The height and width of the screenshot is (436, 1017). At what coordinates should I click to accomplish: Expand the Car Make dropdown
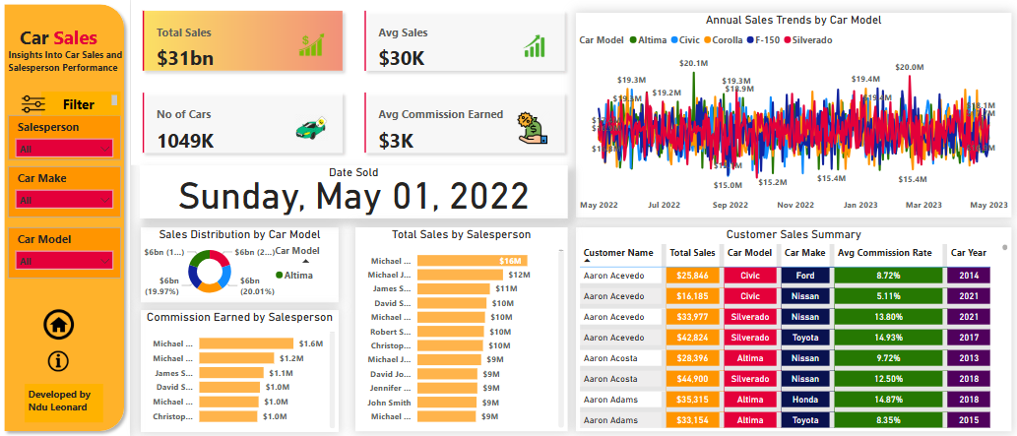(x=64, y=200)
